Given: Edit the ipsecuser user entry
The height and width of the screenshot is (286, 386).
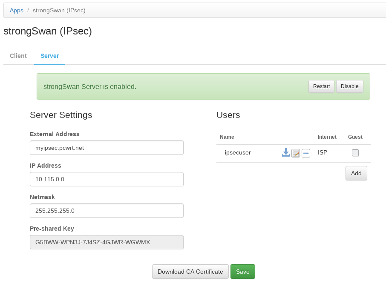Looking at the screenshot, I should 296,153.
